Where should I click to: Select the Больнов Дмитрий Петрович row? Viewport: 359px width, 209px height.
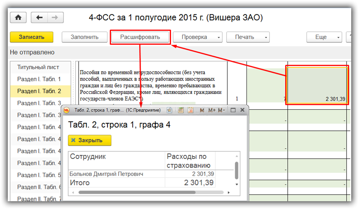106,174
